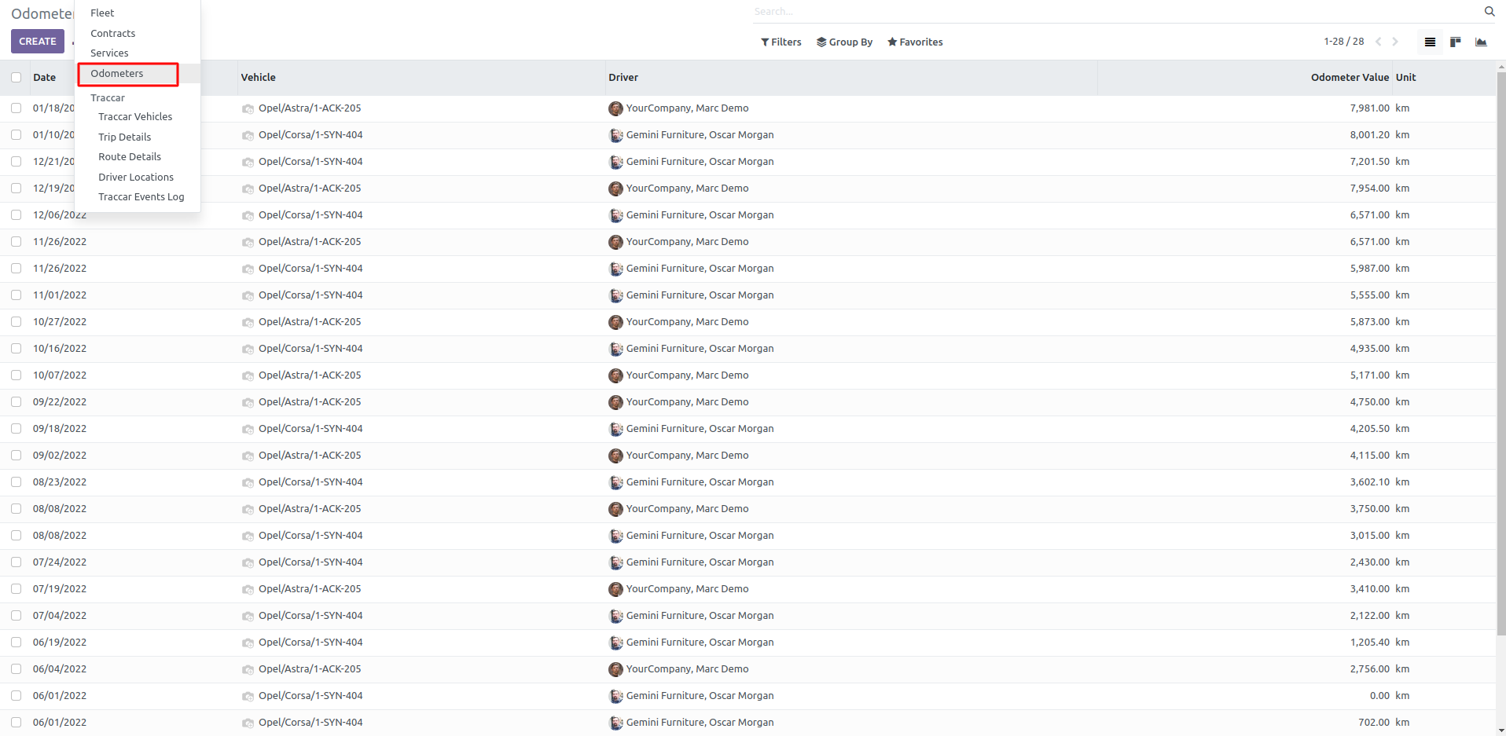Click the search magnifier icon

tap(1489, 12)
